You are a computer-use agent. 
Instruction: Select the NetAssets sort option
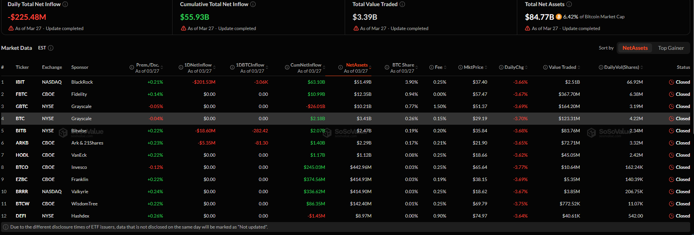(x=635, y=48)
